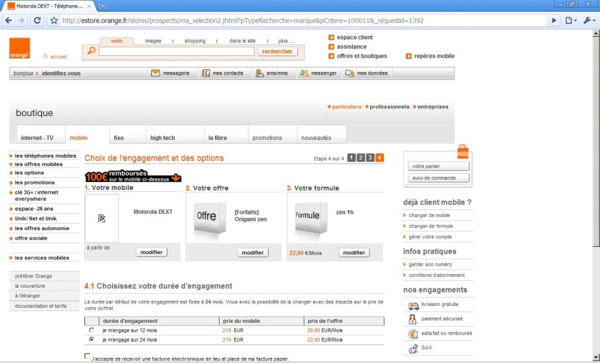Click the entreprises link
Viewport: 600px width, 363px height.
tap(432, 107)
